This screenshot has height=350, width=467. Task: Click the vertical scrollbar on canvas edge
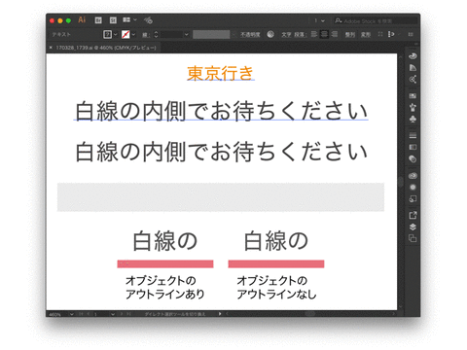pos(401,182)
